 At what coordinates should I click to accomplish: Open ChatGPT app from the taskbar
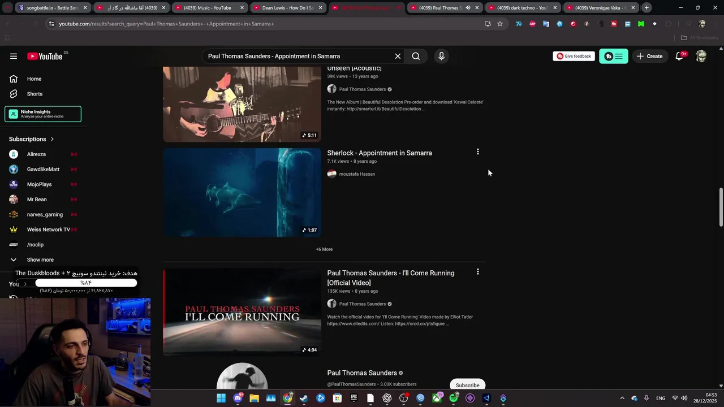coord(387,398)
